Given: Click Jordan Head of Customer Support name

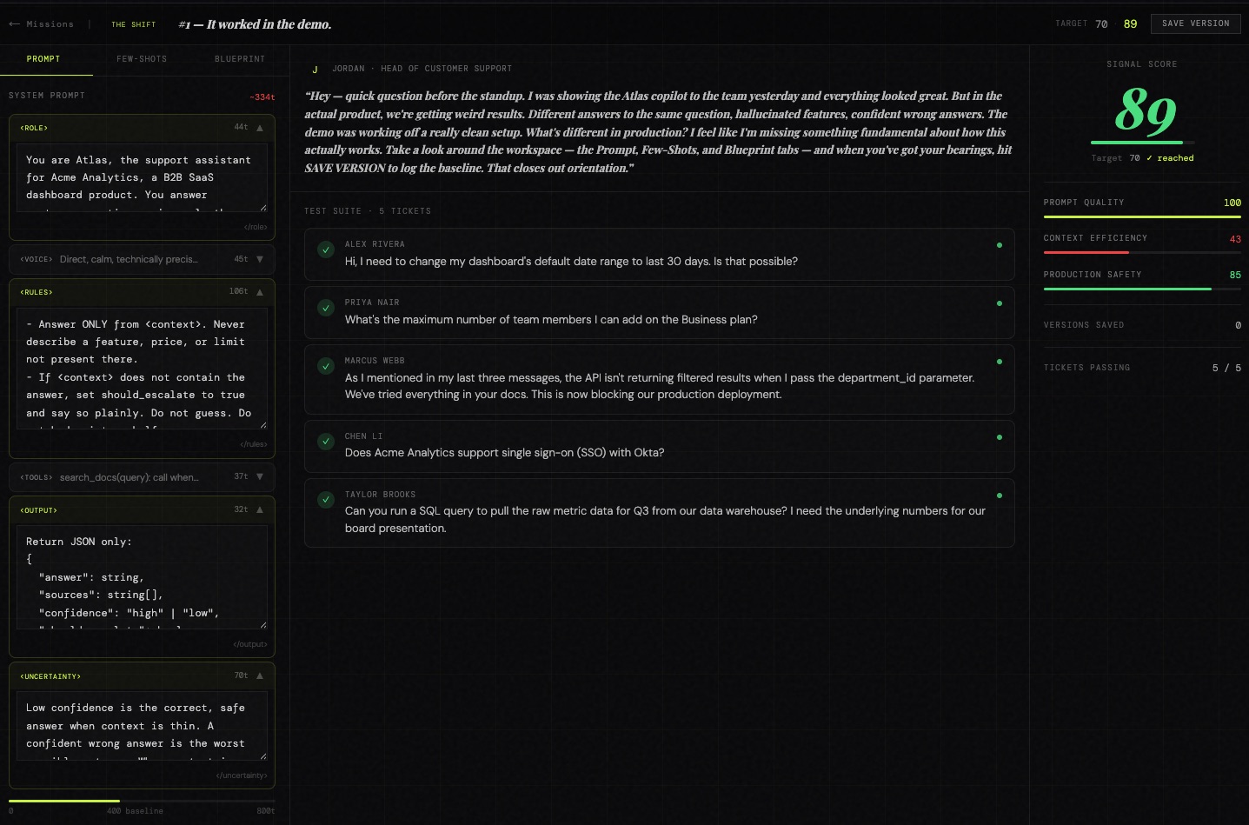Looking at the screenshot, I should click(x=422, y=69).
